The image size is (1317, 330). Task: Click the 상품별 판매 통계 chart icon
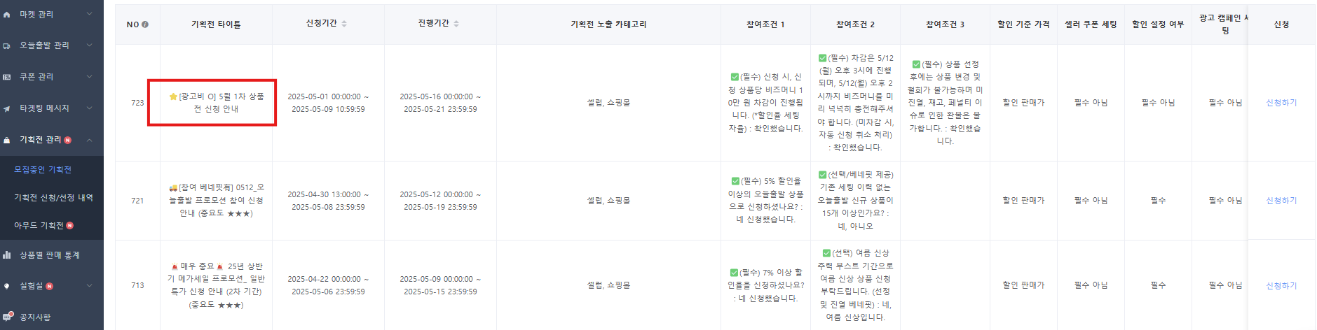7,255
